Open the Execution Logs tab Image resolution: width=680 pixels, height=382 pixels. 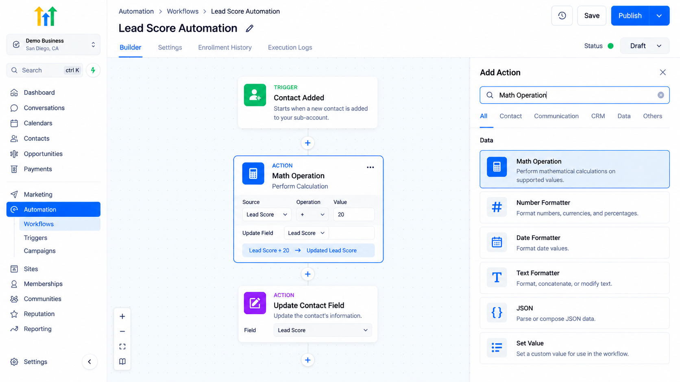[x=290, y=47]
